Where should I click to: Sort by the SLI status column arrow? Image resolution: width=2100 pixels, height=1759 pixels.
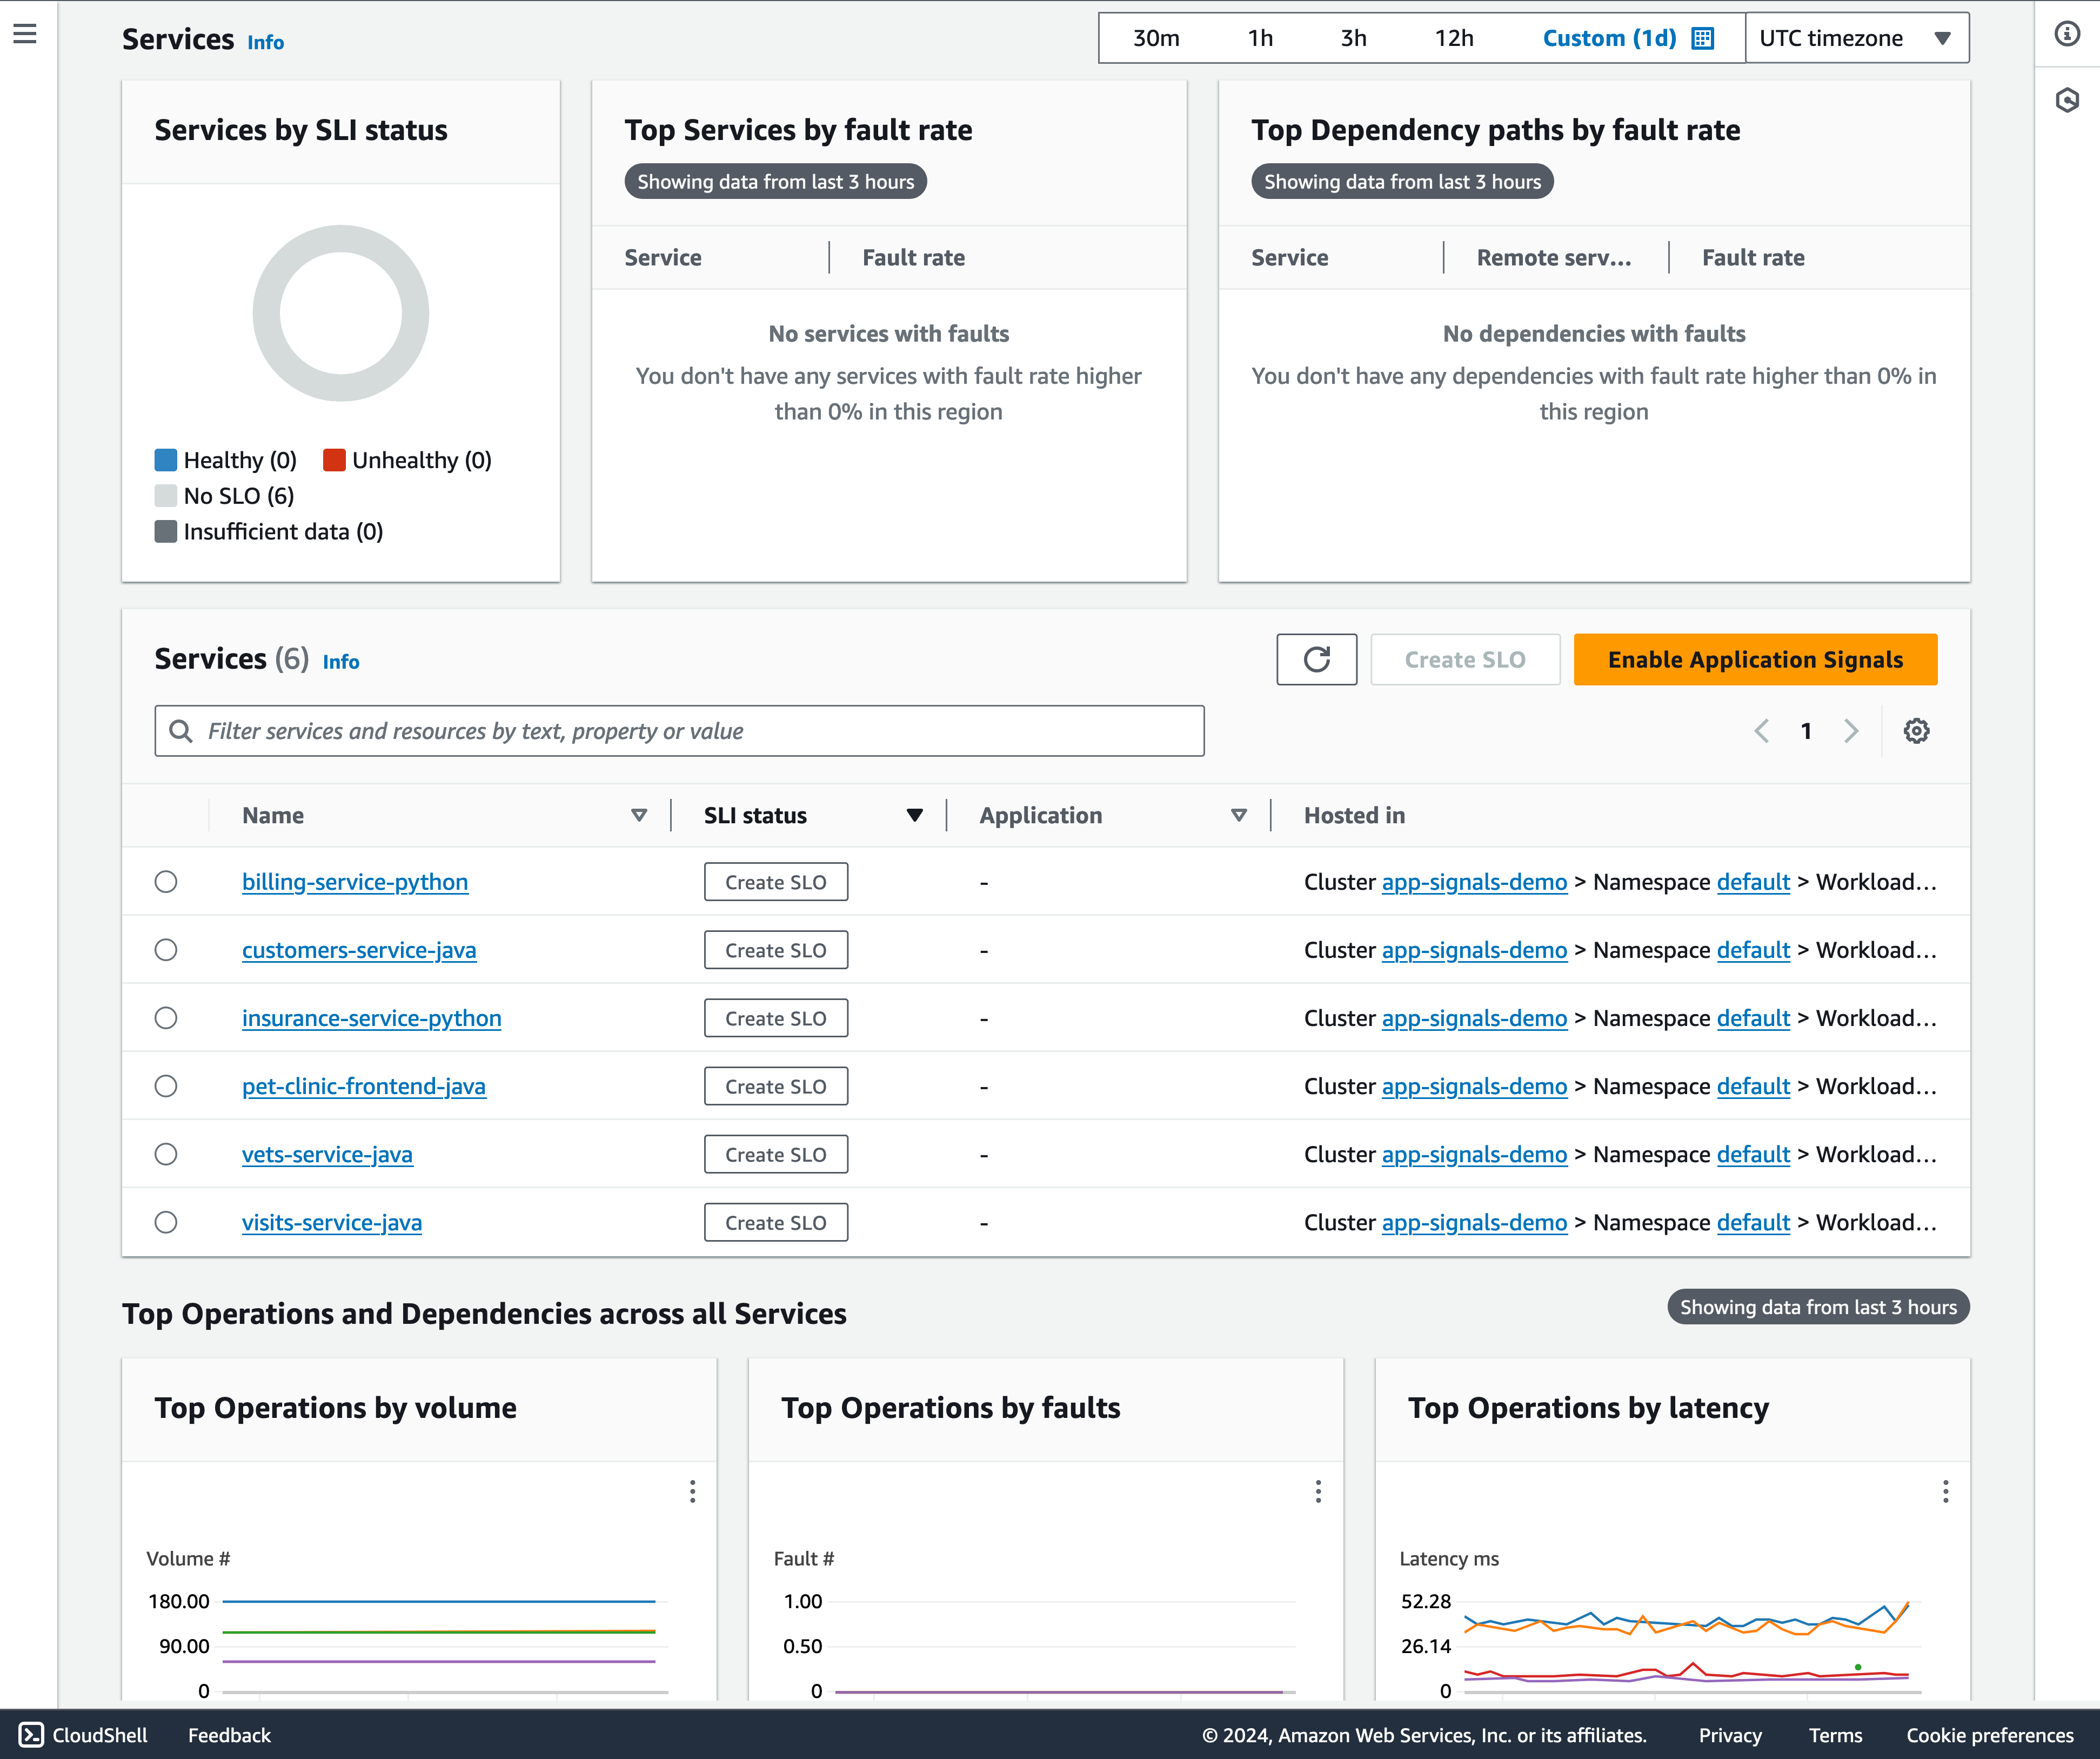914,816
